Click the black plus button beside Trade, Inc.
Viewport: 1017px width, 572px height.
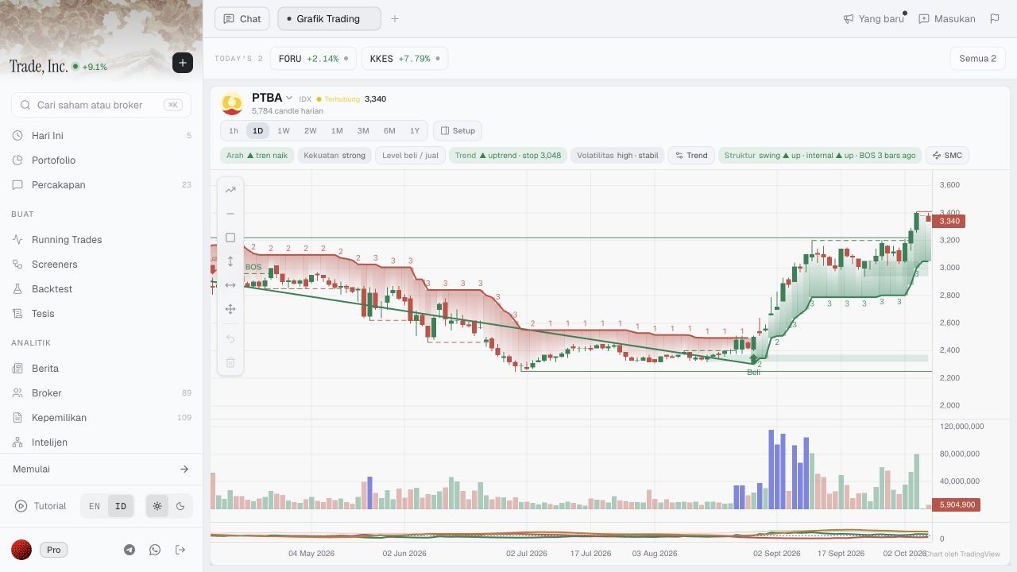point(183,63)
